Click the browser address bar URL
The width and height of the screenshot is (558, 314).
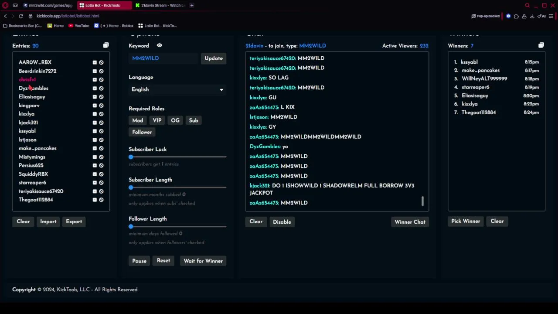[x=68, y=16]
